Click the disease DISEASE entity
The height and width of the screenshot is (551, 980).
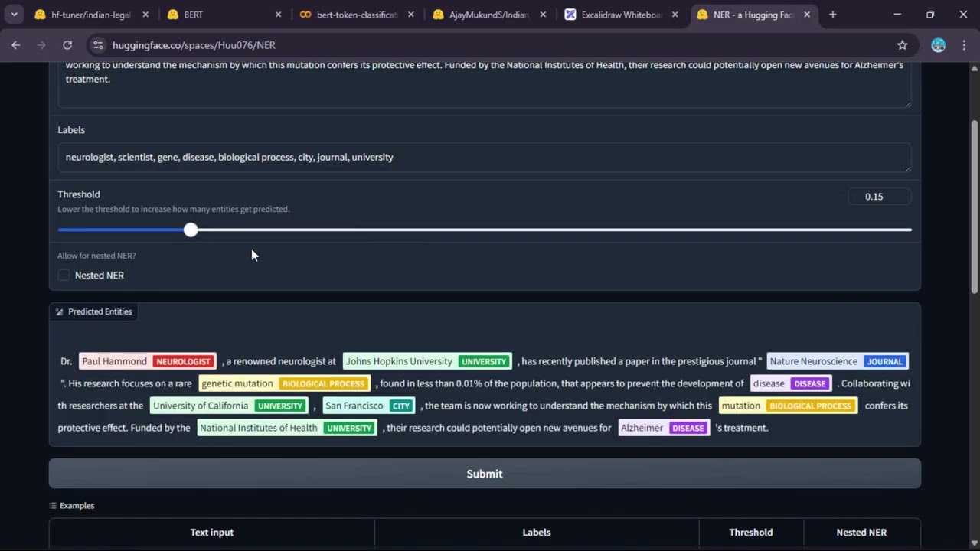[x=790, y=383]
